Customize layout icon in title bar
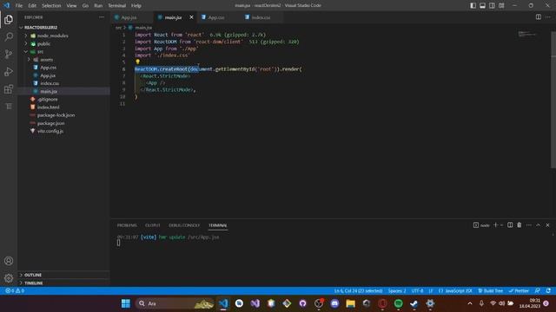This screenshot has height=312, width=556. [x=501, y=5]
